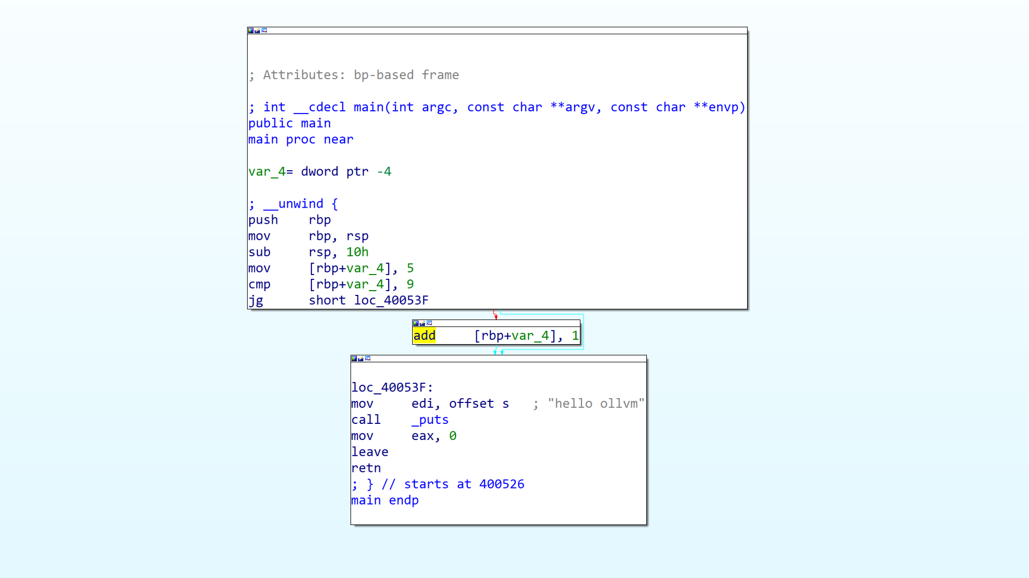Image resolution: width=1029 pixels, height=578 pixels.
Task: Click the "hello ollvm" string comment
Action: tap(596, 404)
